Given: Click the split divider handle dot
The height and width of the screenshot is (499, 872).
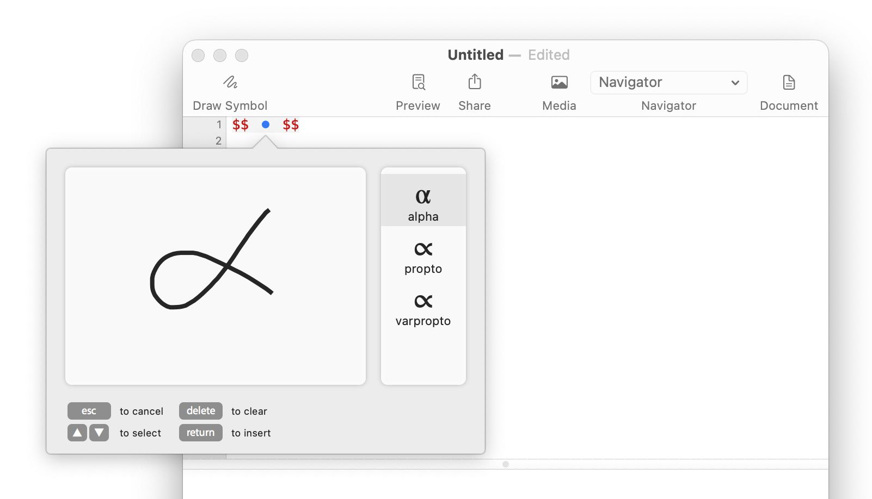Looking at the screenshot, I should (x=506, y=464).
